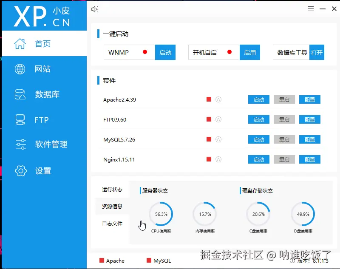Click the XP.CN logo

[42, 16]
